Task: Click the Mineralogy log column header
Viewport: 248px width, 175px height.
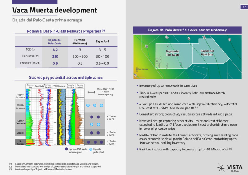Action: point(61,86)
